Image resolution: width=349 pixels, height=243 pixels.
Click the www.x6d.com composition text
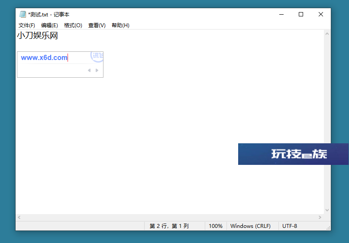[44, 58]
